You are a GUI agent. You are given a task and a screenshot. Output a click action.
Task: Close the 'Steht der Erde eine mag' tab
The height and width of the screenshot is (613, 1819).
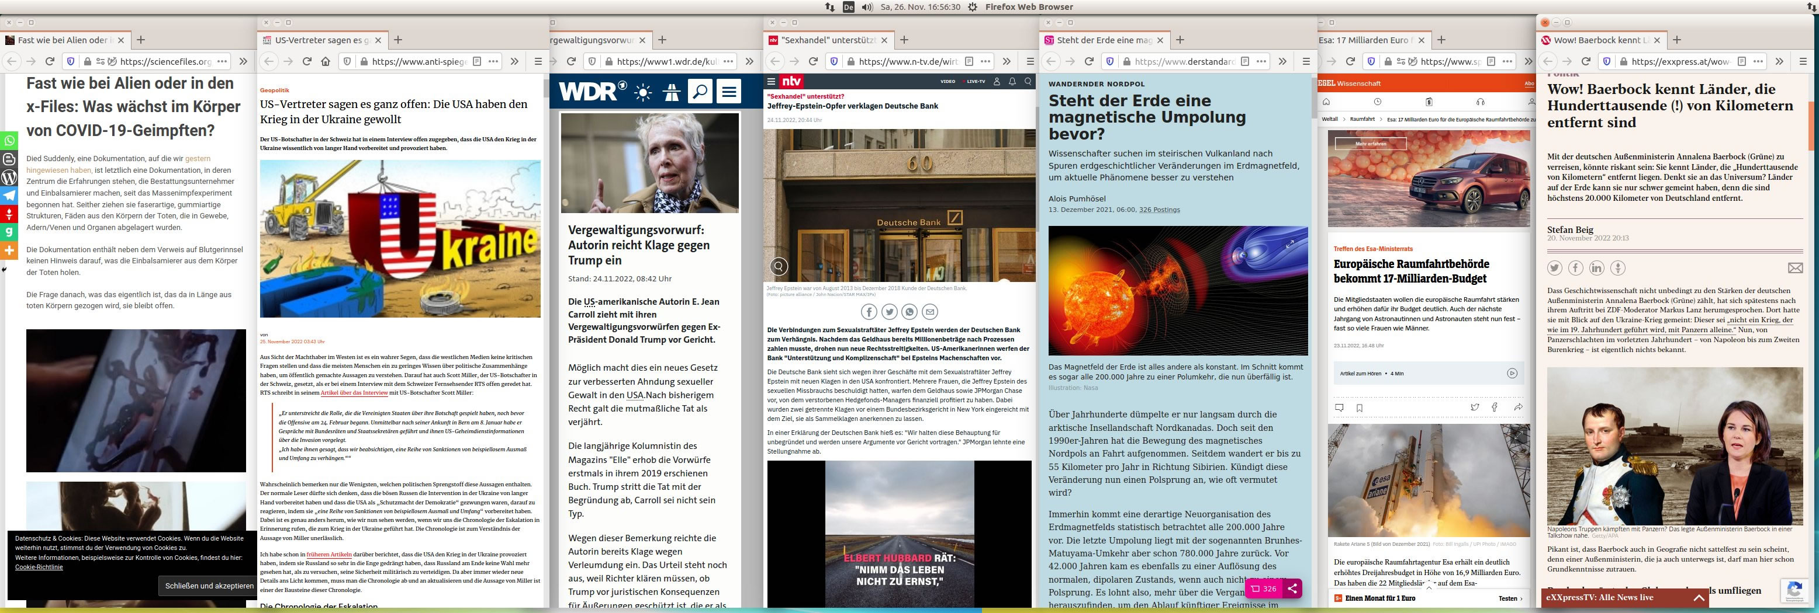[x=1161, y=40]
